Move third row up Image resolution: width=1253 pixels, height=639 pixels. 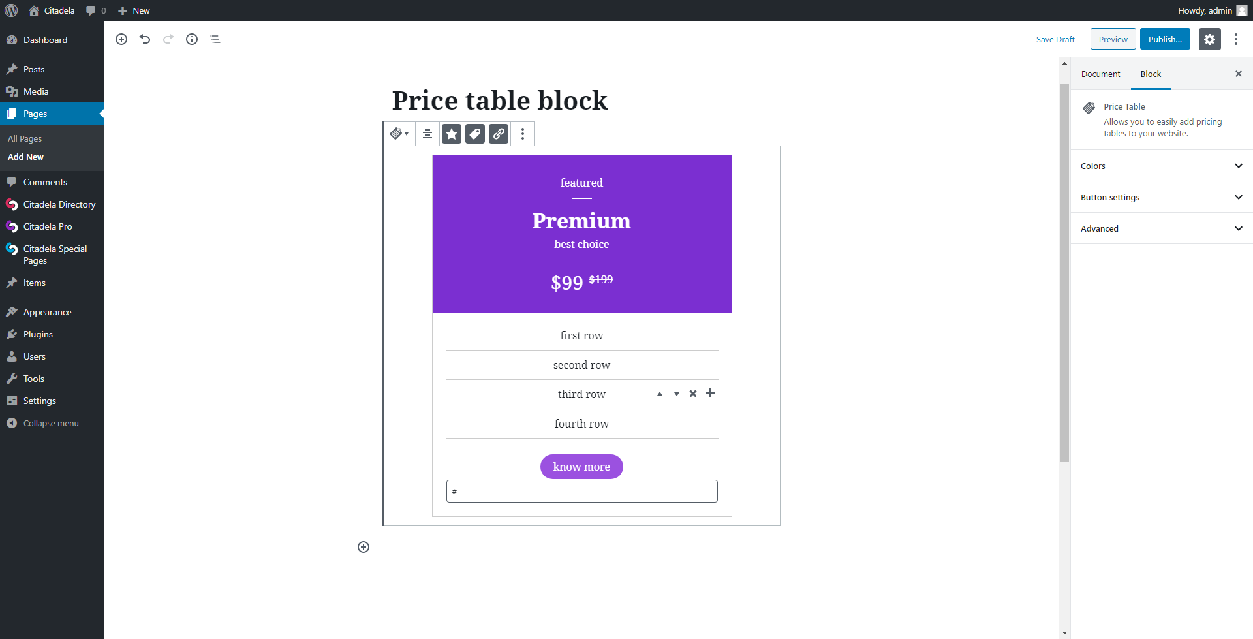pos(660,394)
